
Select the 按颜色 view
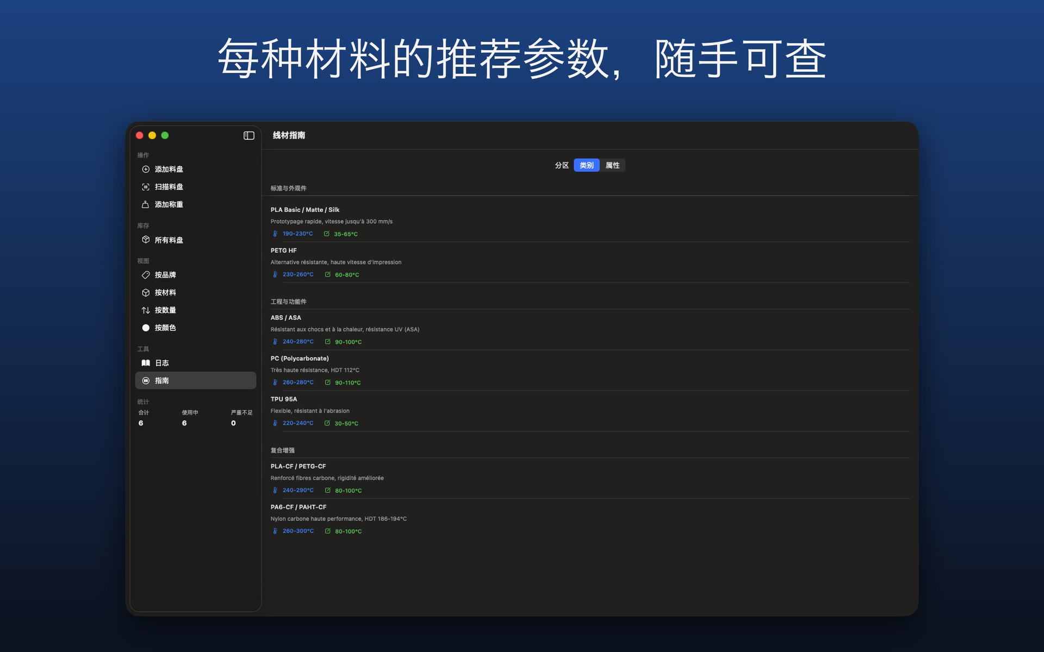pyautogui.click(x=196, y=328)
